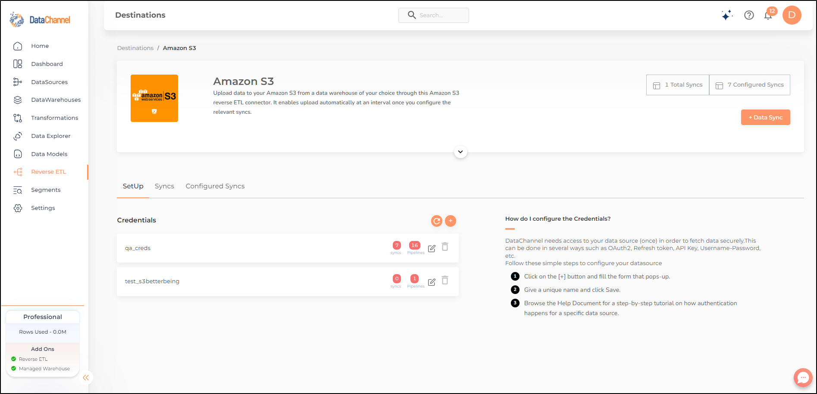Click the Managed Warehouse add-on entry
Viewport: 817px width, 394px height.
point(44,369)
